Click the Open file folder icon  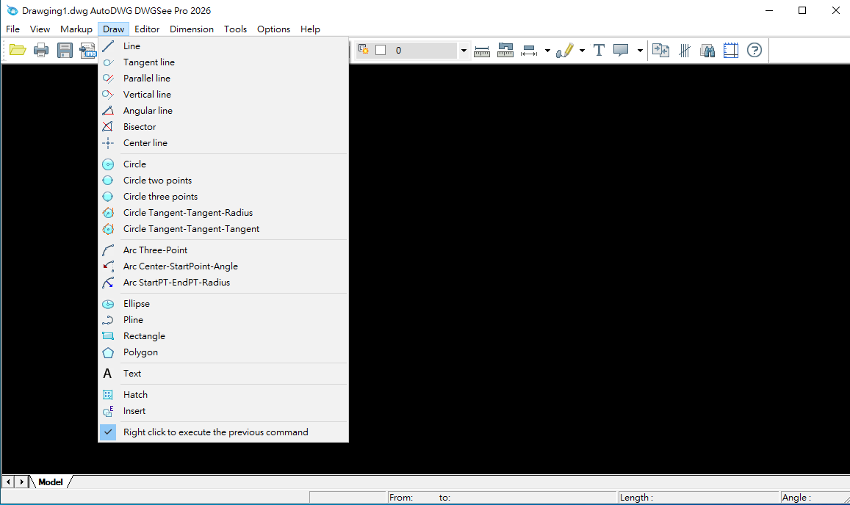18,50
